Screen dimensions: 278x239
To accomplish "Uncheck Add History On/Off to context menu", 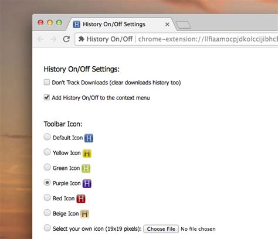I will pyautogui.click(x=47, y=97).
